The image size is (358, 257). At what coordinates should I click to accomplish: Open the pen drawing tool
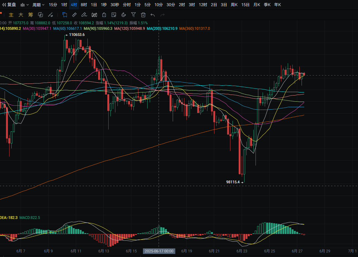click(x=84, y=15)
